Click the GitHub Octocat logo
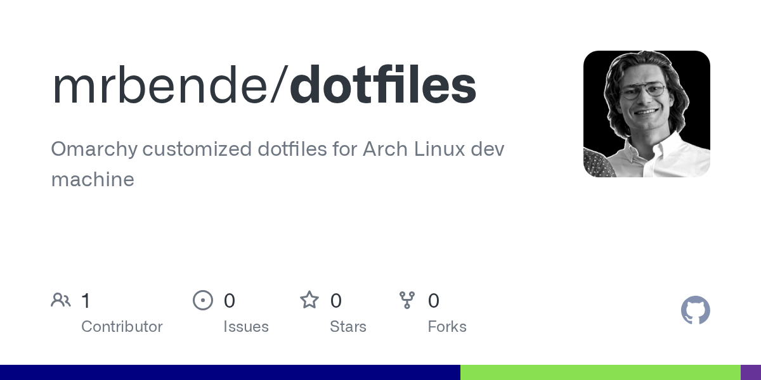 coord(696,310)
